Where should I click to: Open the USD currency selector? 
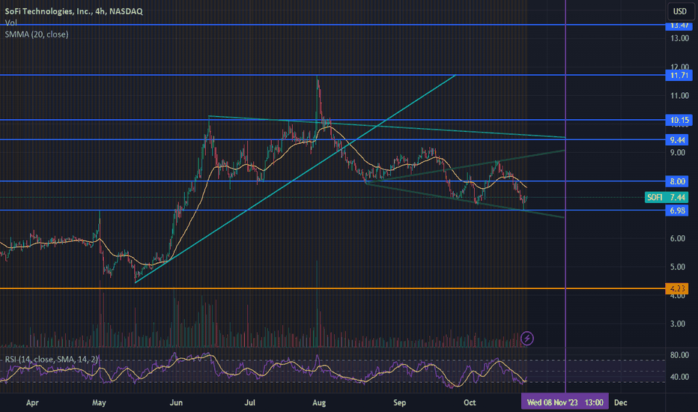pos(680,11)
